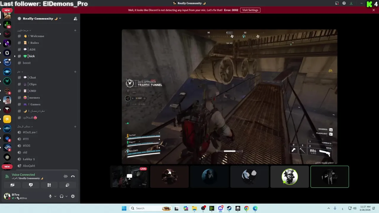379x213 pixels.
Task: Click the Windows taskbar search box
Action: [x=151, y=208]
